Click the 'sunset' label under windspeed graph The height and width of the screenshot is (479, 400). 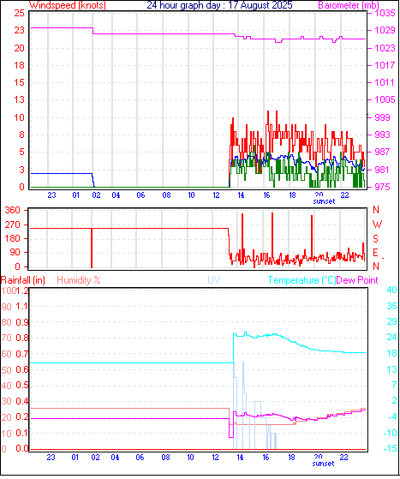click(324, 201)
